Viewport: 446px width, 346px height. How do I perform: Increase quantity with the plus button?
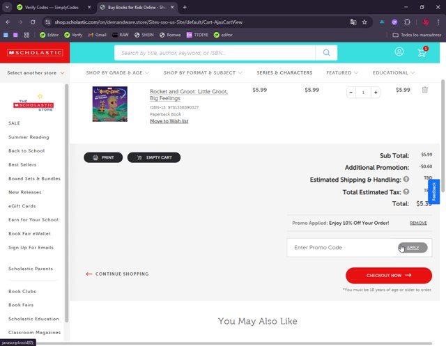pyautogui.click(x=376, y=93)
